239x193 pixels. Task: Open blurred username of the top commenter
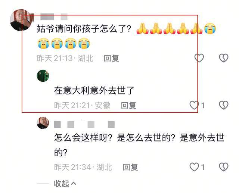[51, 17]
